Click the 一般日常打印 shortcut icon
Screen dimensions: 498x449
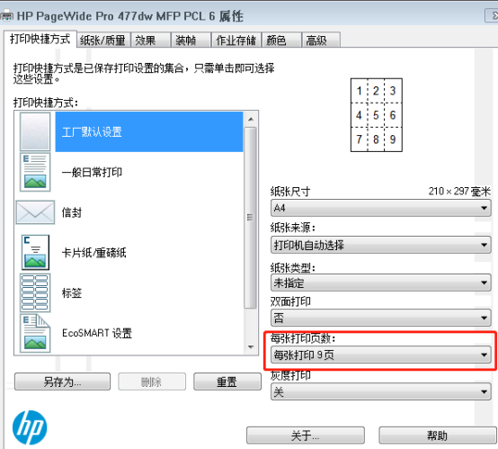[x=35, y=172]
